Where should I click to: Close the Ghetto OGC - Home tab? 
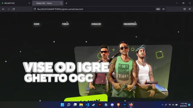click(x=61, y=3)
